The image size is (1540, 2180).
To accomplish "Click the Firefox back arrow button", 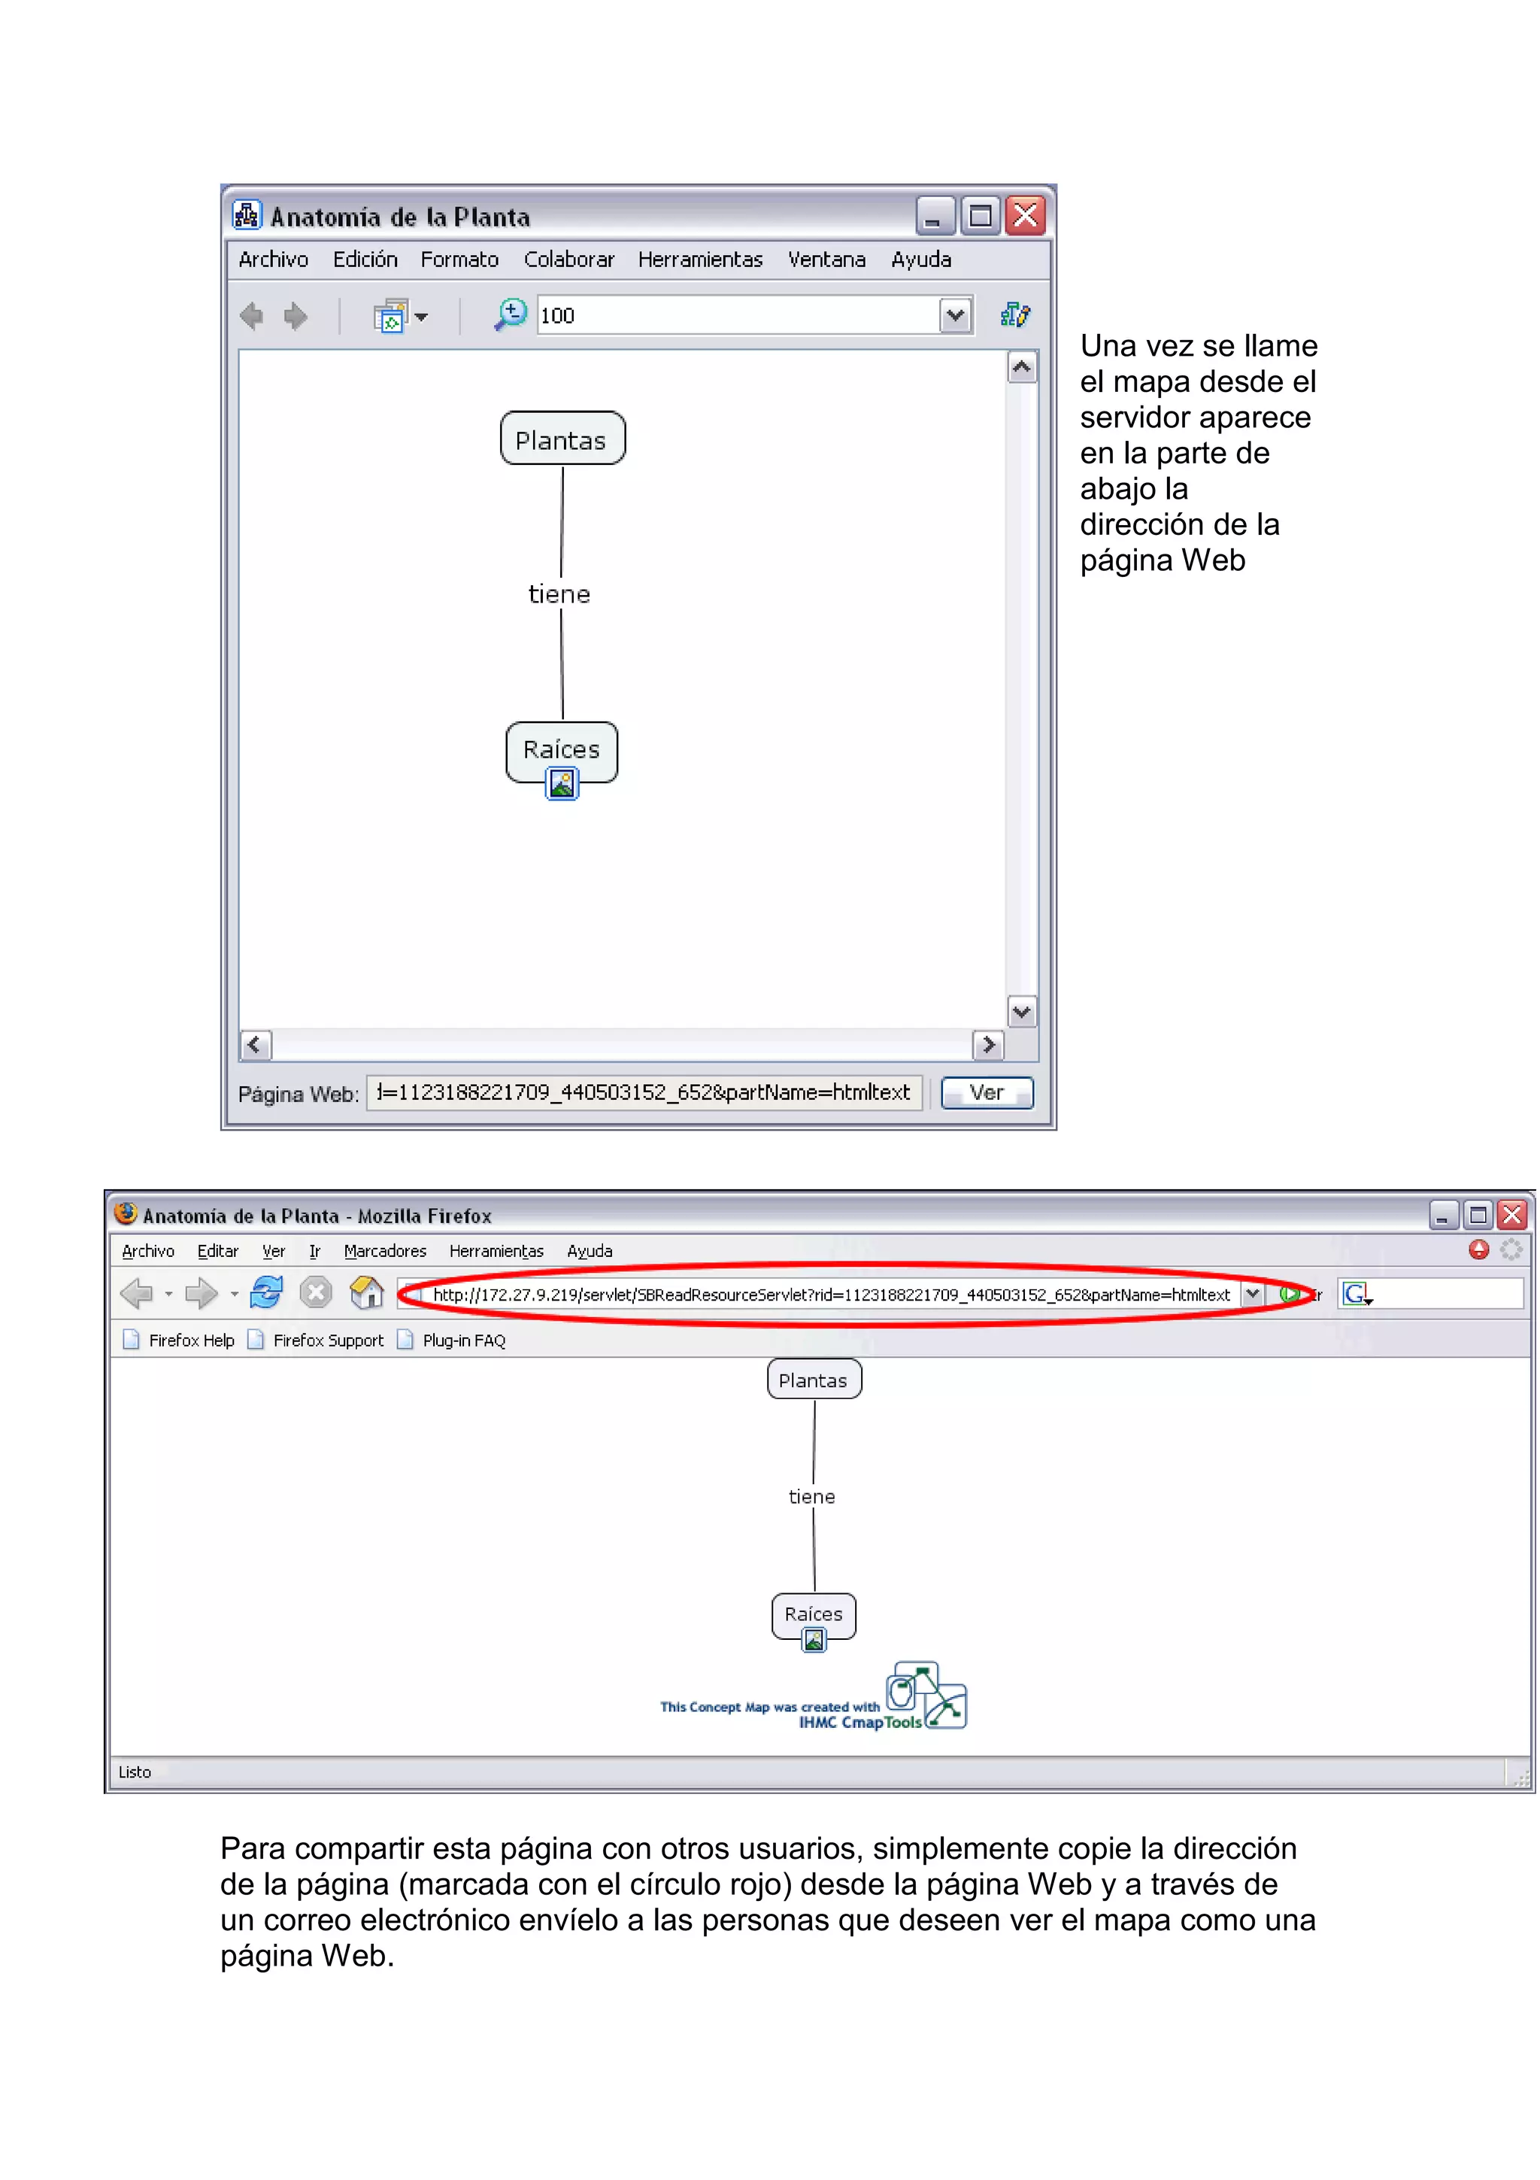I will pos(138,1292).
